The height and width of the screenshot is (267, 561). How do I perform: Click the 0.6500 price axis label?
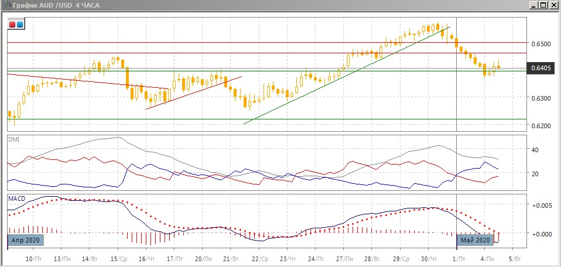tap(542, 44)
